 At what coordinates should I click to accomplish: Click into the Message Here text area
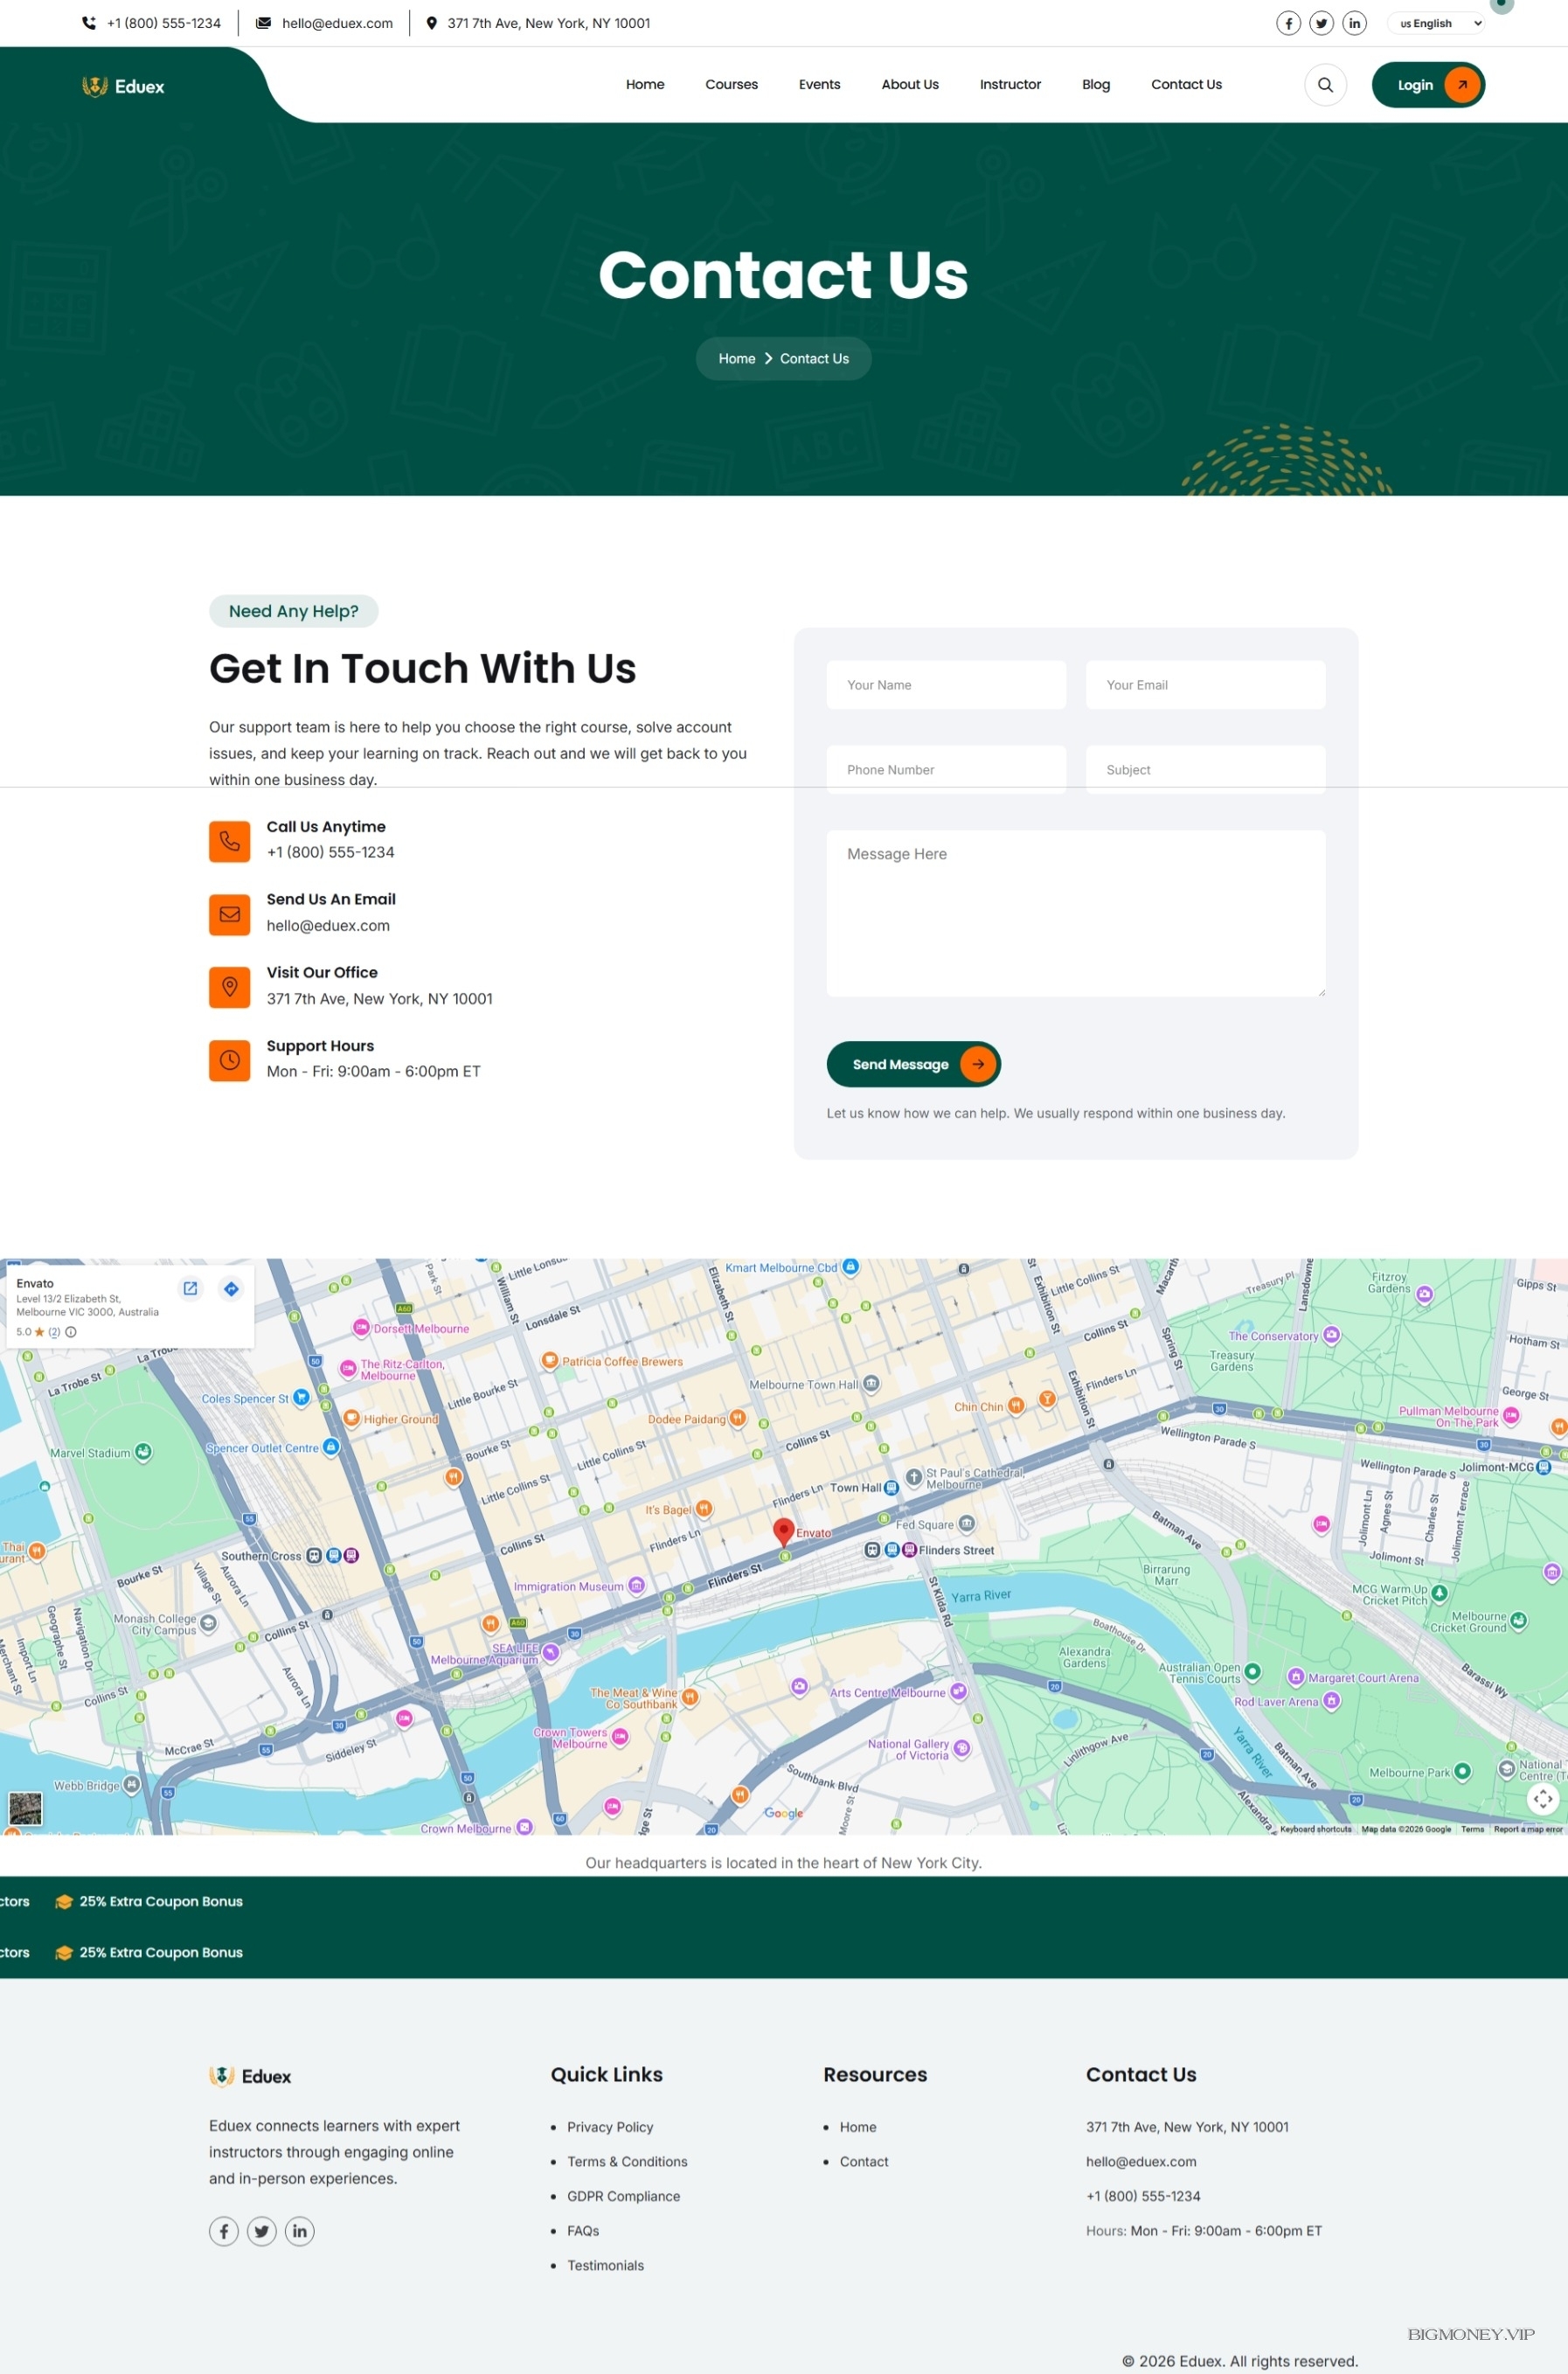pyautogui.click(x=1075, y=912)
